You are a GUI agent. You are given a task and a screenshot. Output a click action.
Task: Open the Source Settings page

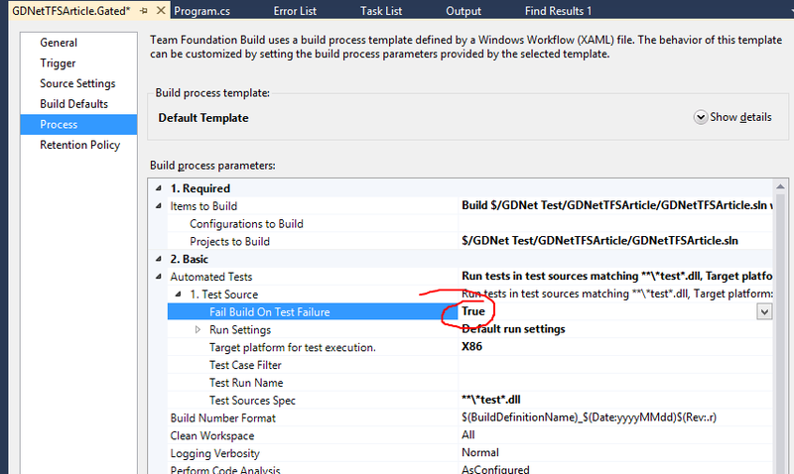(x=77, y=83)
